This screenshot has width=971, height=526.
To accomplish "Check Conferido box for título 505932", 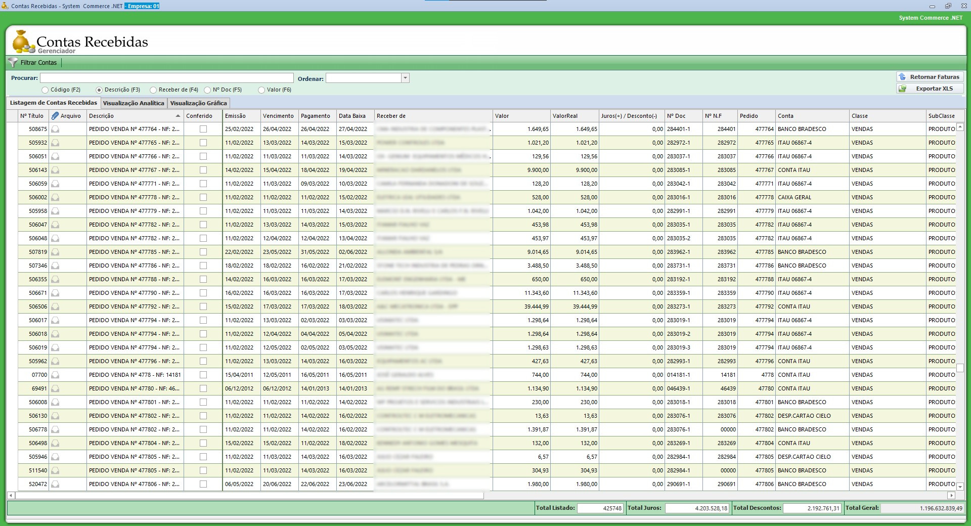I will [203, 143].
